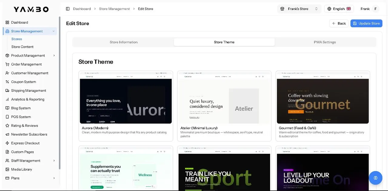Click the Rating & Reviews star icon

(7, 126)
